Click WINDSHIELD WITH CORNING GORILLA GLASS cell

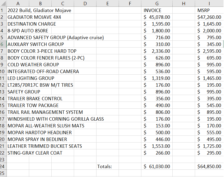point(56,119)
